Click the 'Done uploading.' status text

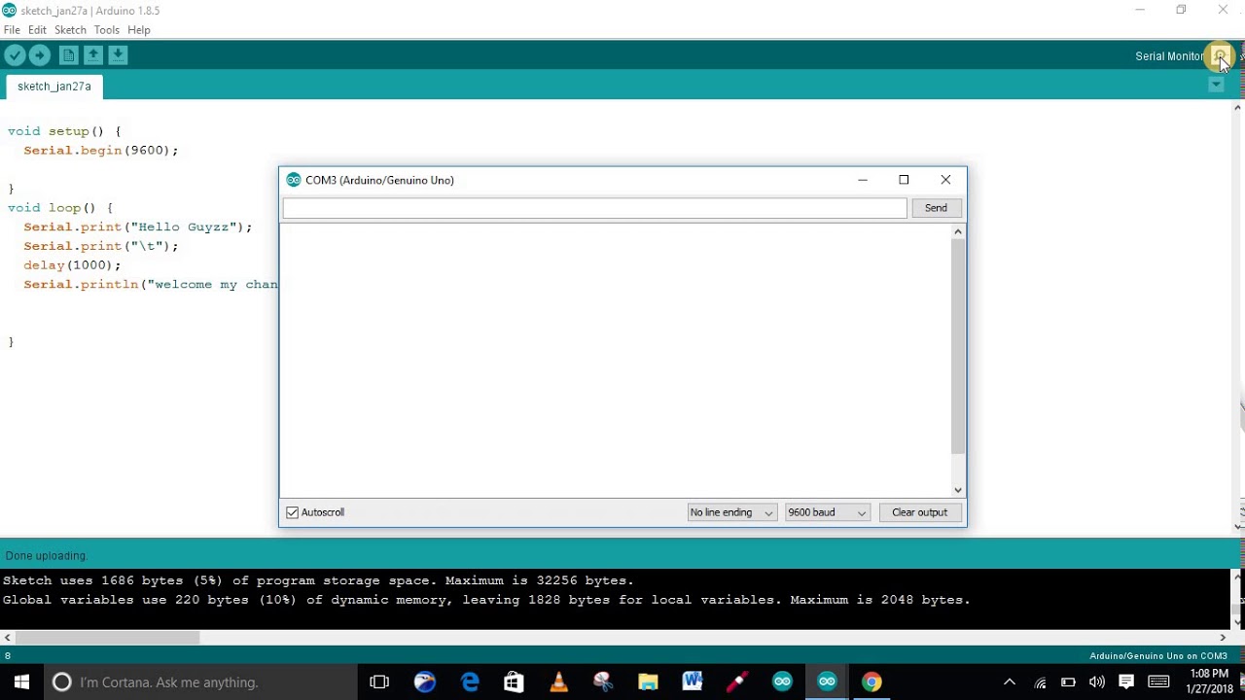pyautogui.click(x=47, y=556)
